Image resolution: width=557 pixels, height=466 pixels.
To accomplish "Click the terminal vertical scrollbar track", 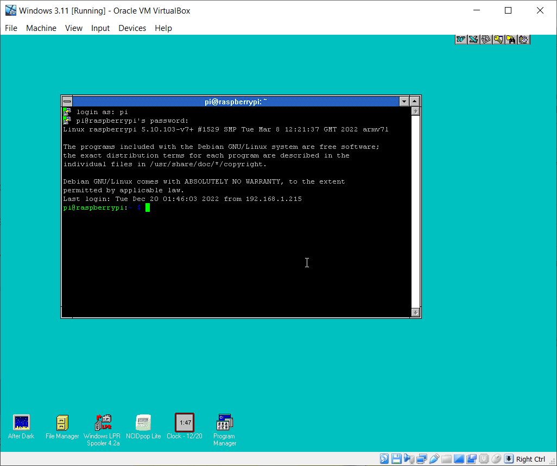I will (415, 212).
